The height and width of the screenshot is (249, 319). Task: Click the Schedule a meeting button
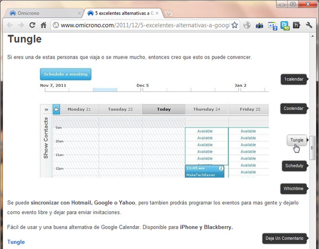(x=65, y=74)
